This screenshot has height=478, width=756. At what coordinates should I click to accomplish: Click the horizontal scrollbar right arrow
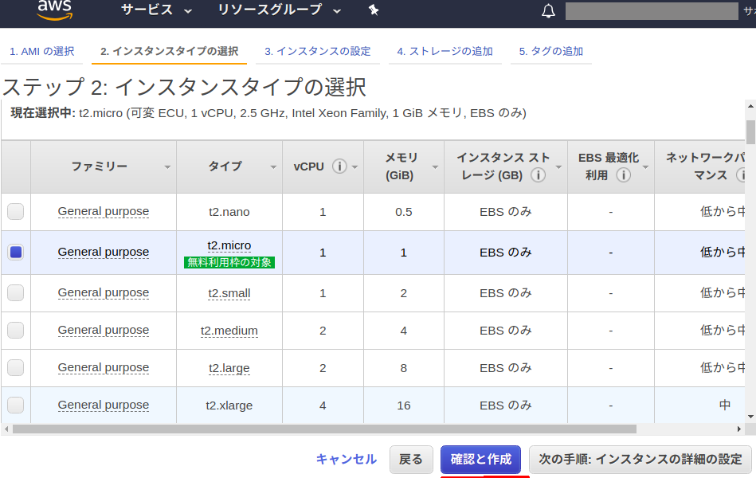(x=739, y=429)
